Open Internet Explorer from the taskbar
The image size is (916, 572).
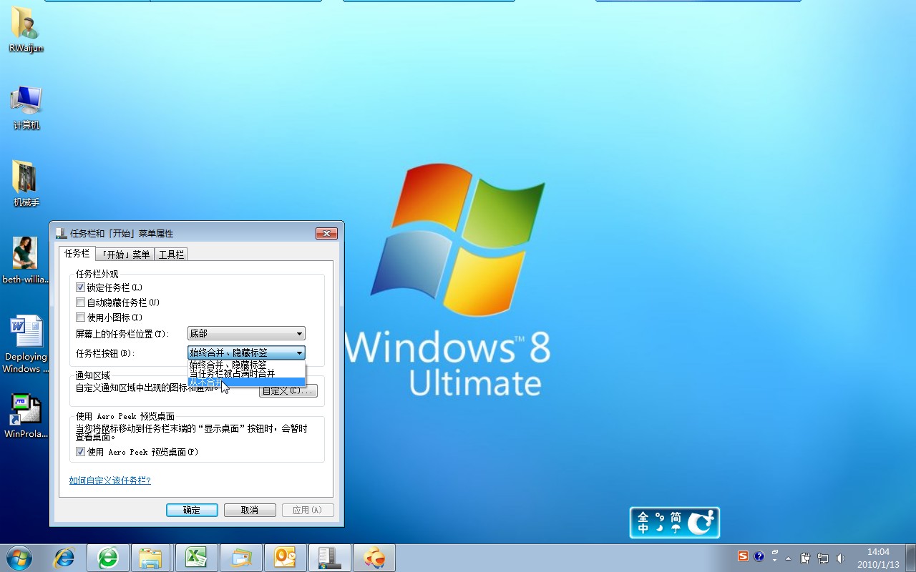(64, 557)
